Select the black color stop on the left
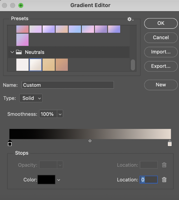This screenshot has width=179, height=200. click(x=10, y=143)
